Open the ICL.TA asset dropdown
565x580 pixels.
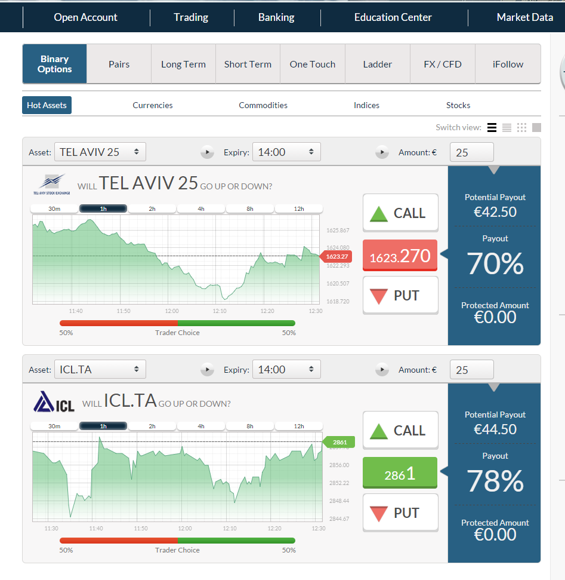pos(100,370)
